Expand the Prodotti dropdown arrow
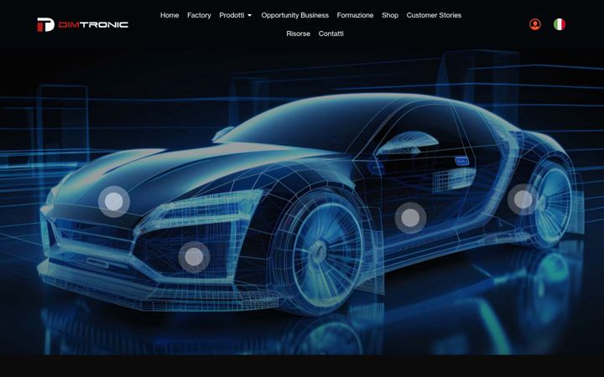604x377 pixels. pos(249,15)
